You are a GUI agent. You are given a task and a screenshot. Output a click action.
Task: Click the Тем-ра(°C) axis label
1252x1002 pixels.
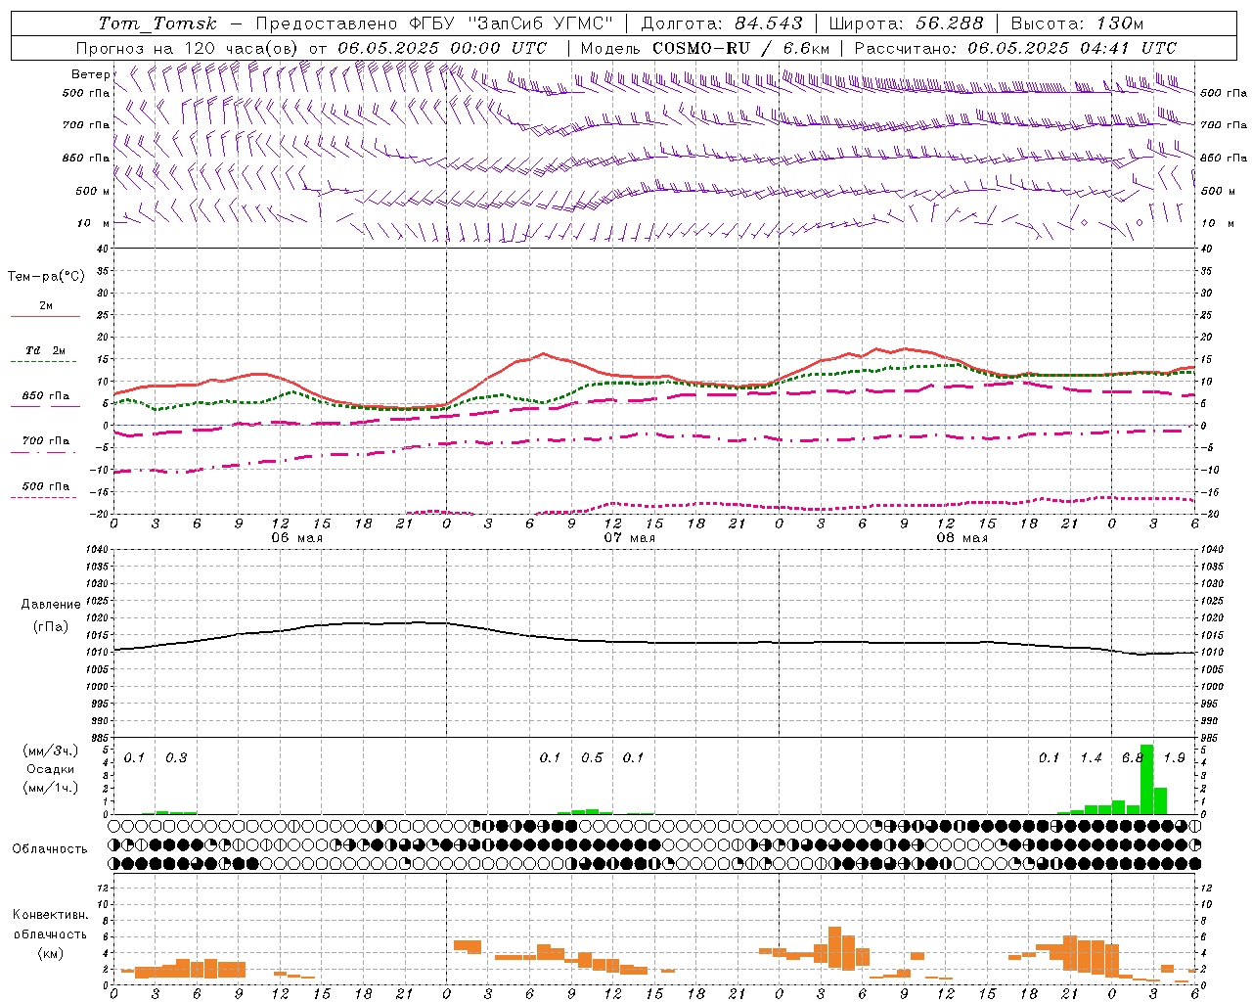[x=46, y=277]
